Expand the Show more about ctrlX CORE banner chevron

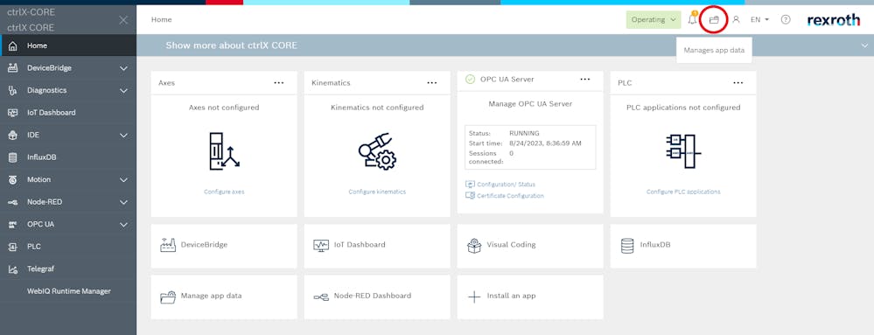click(864, 45)
